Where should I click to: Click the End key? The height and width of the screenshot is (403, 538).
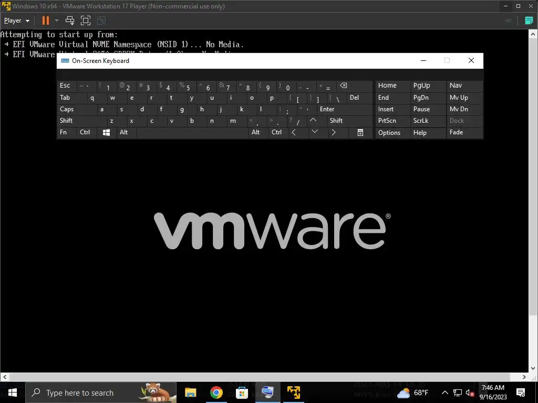point(392,98)
